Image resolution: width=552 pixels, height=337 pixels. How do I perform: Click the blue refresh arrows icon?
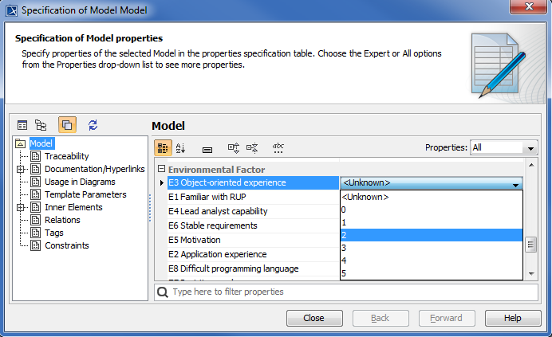93,125
